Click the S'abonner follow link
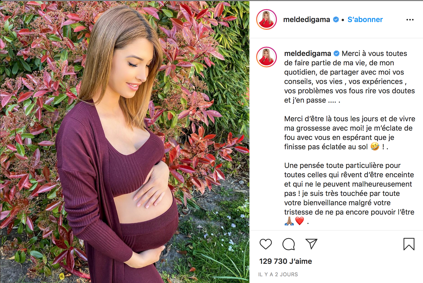This screenshot has height=283, width=423. coord(365,20)
